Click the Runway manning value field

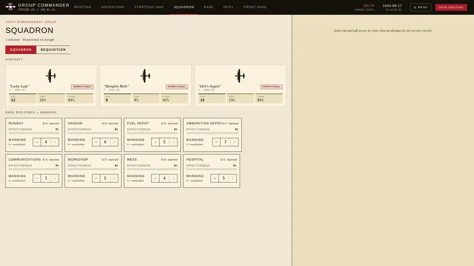(x=46, y=142)
